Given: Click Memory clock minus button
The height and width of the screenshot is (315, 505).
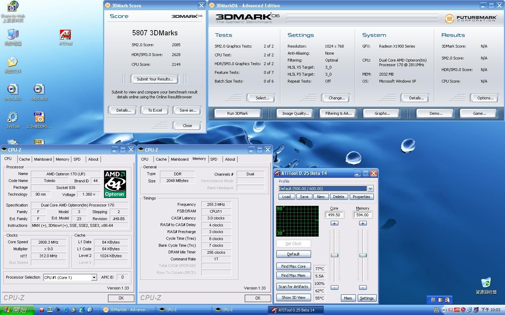Looking at the screenshot, I should coord(363,287).
